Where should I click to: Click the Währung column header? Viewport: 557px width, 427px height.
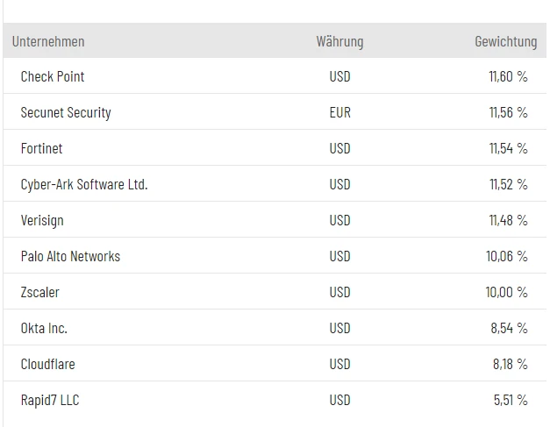tap(339, 41)
